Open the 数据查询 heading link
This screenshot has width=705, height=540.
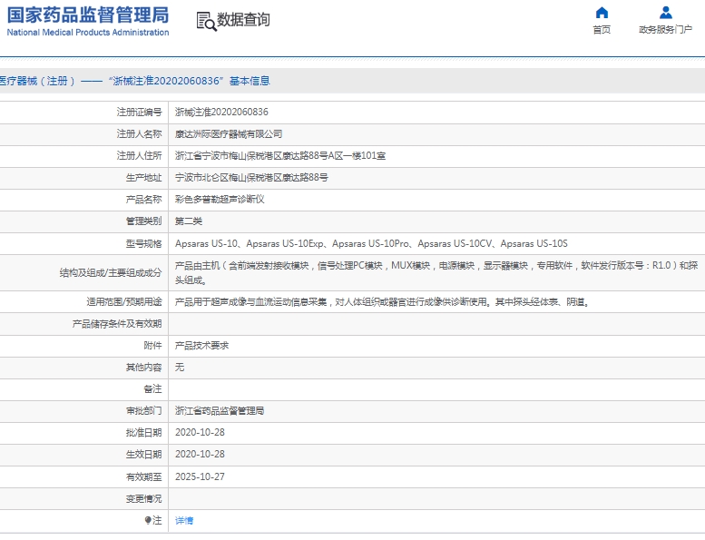(243, 20)
